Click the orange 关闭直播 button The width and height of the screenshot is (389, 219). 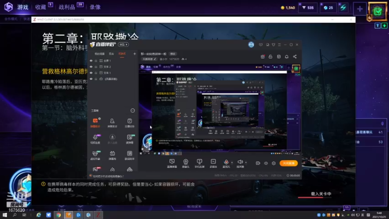[x=288, y=163]
